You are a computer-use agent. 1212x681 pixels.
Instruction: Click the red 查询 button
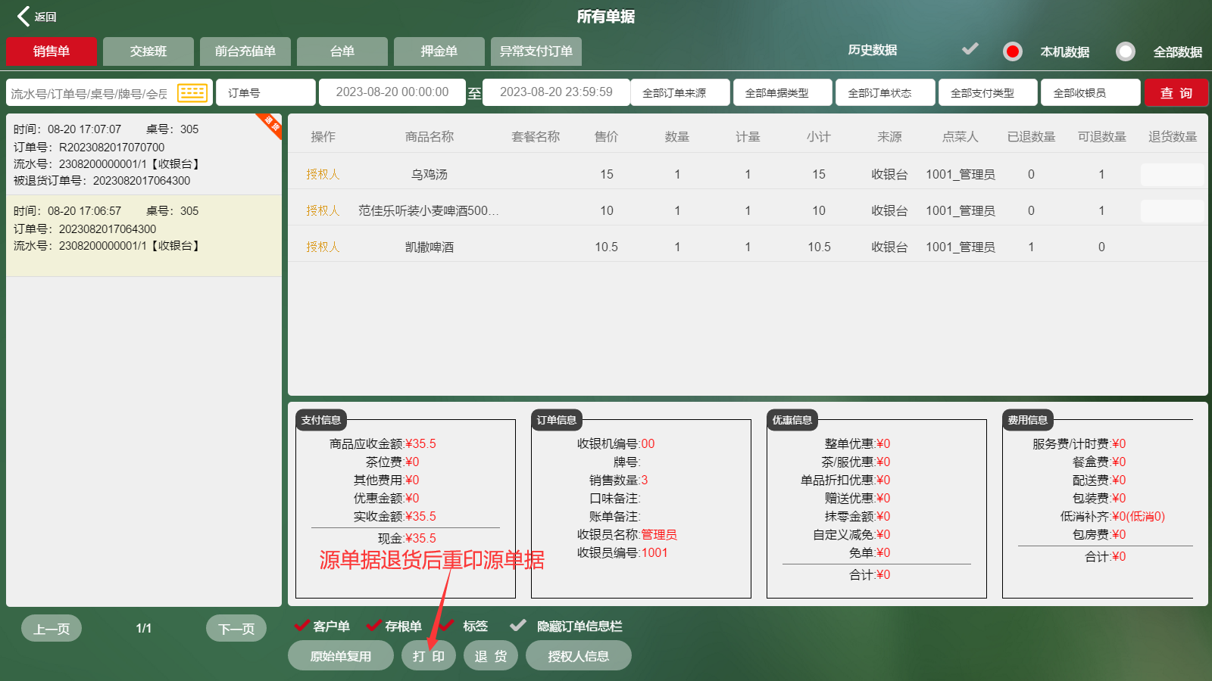(1176, 93)
